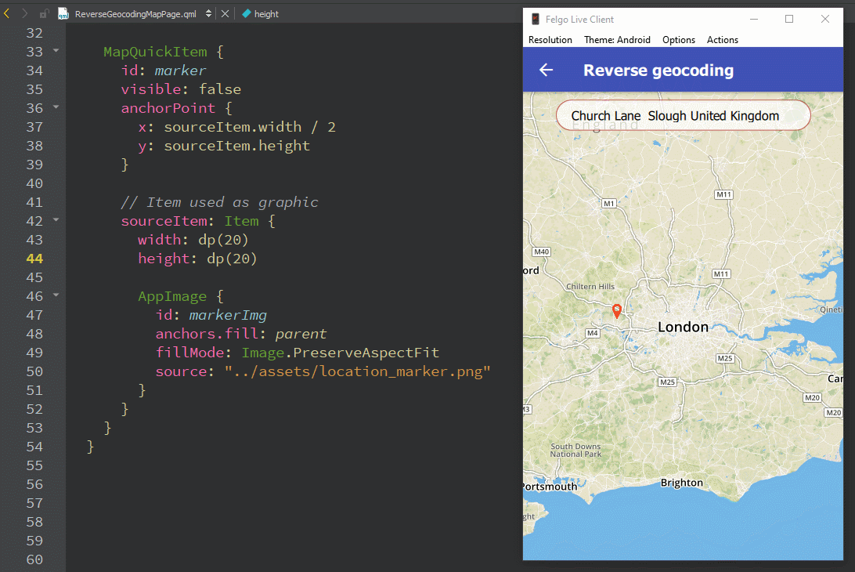
Task: Click the forward navigation arrow in the editor toolbar
Action: [23, 13]
